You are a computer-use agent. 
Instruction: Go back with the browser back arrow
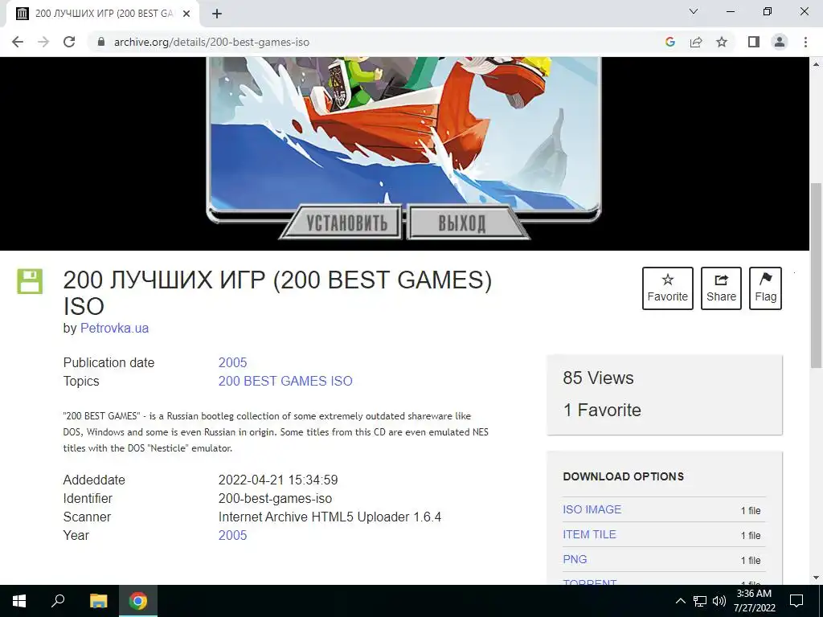18,42
